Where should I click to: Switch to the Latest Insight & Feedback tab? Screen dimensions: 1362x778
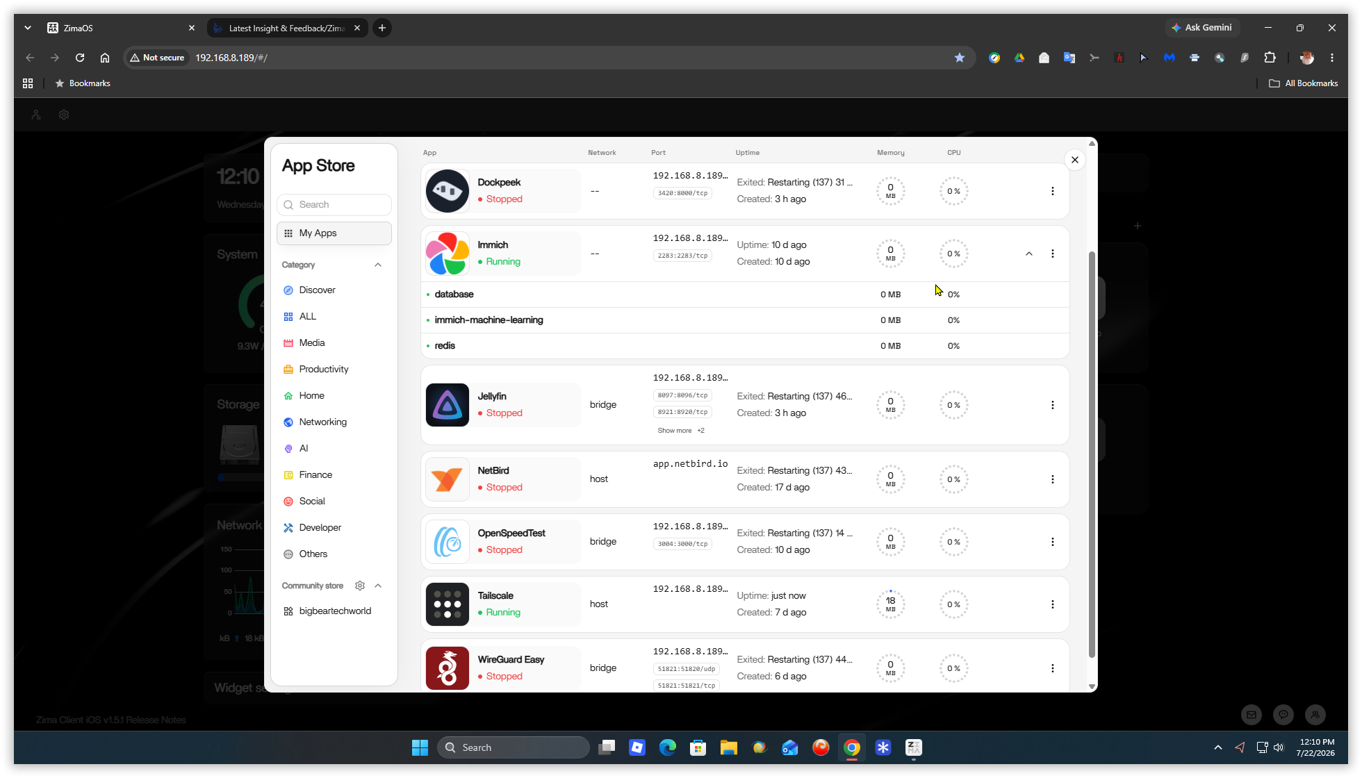pyautogui.click(x=287, y=28)
